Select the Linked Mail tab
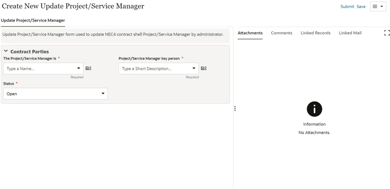390x189 pixels. (350, 33)
